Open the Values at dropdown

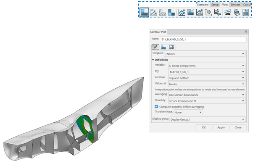(x=207, y=84)
